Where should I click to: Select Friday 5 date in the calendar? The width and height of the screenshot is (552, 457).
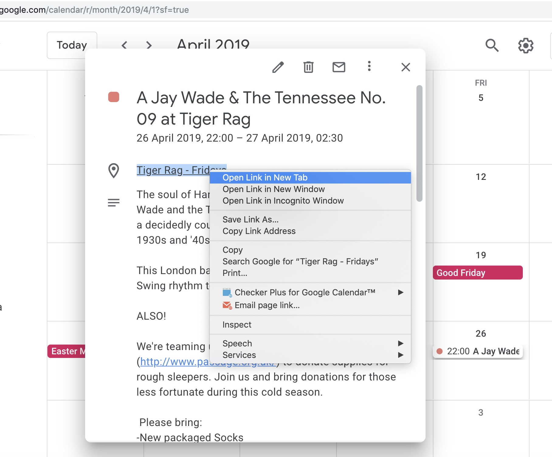[x=481, y=98]
